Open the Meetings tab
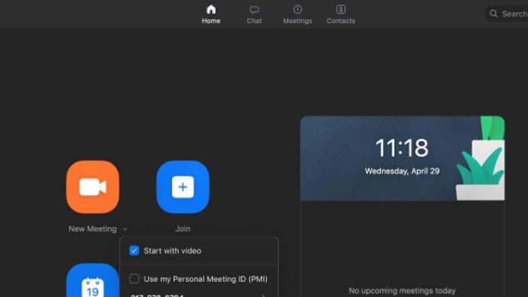The image size is (528, 297). (x=297, y=14)
